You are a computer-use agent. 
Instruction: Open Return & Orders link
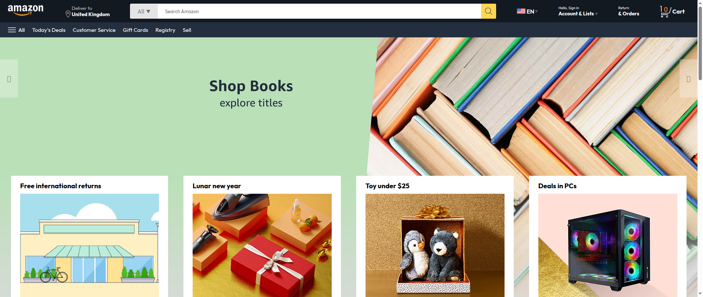coord(628,11)
